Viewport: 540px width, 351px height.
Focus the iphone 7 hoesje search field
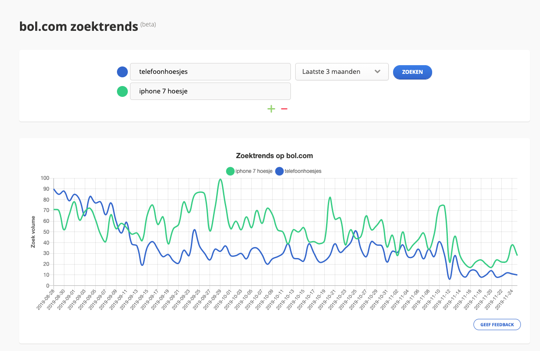click(x=210, y=91)
